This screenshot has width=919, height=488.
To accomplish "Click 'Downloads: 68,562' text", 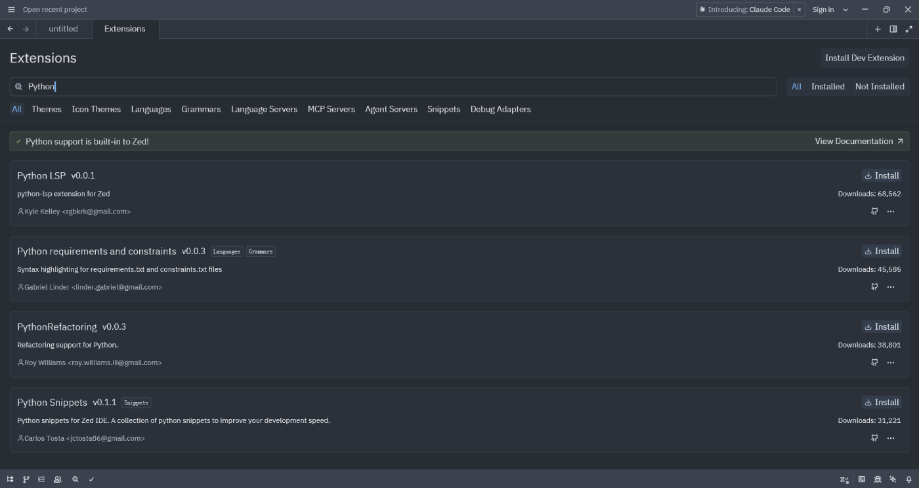I will click(869, 194).
